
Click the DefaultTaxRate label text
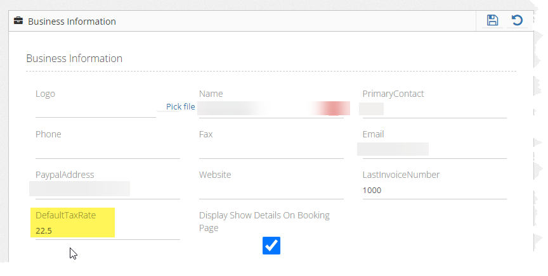point(66,215)
